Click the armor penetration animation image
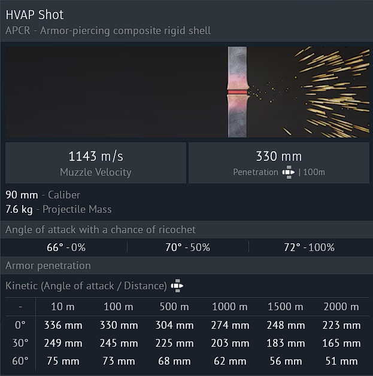 pos(187,92)
